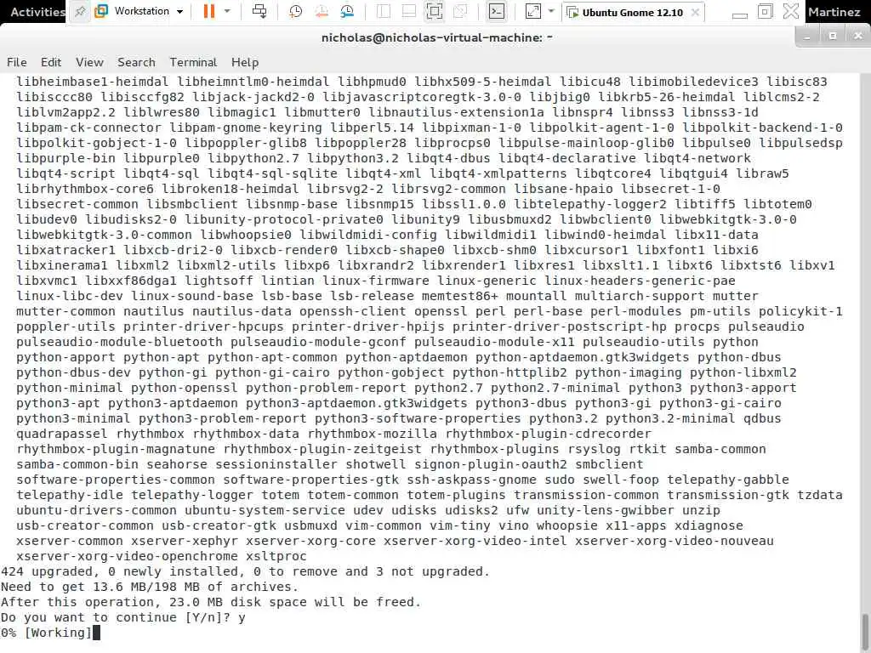Open the terminal Help menu
871x653 pixels.
pyautogui.click(x=245, y=62)
